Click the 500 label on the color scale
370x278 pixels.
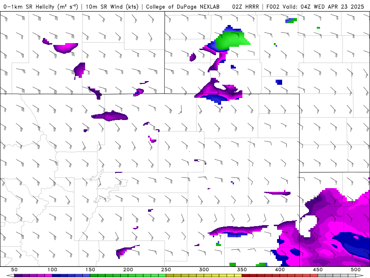click(x=355, y=270)
